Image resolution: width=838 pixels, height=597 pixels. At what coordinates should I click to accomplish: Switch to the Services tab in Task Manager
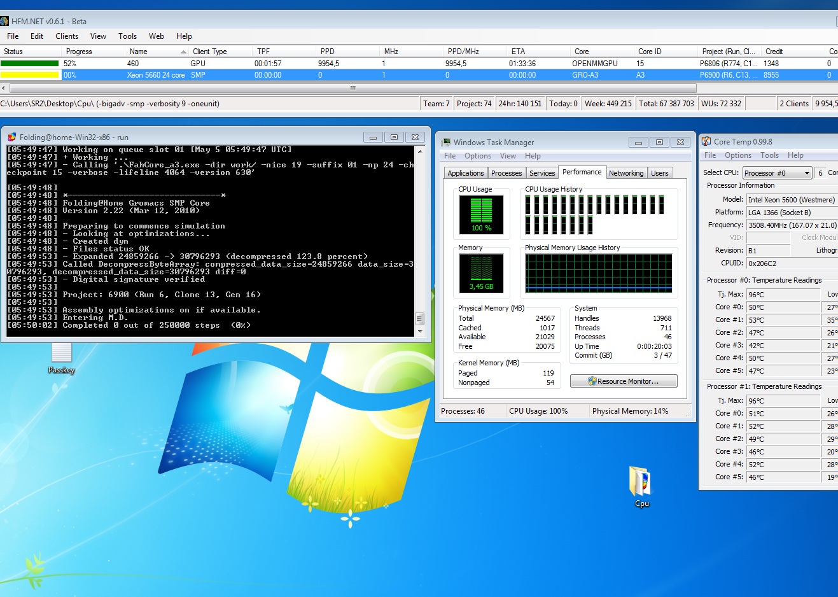coord(542,173)
